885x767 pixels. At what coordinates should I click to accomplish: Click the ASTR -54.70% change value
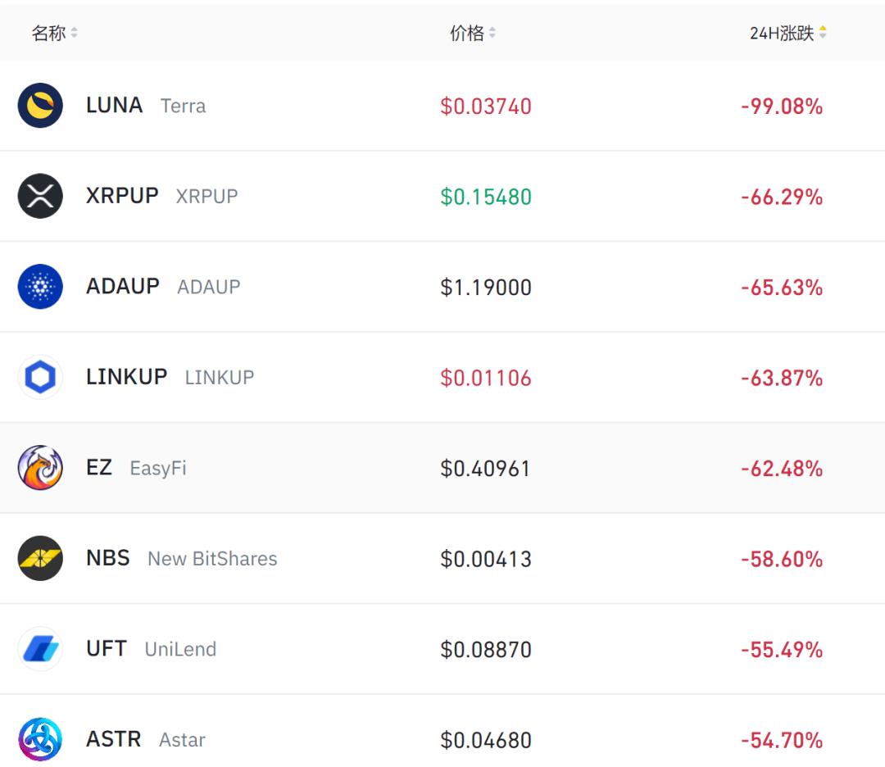coord(782,740)
